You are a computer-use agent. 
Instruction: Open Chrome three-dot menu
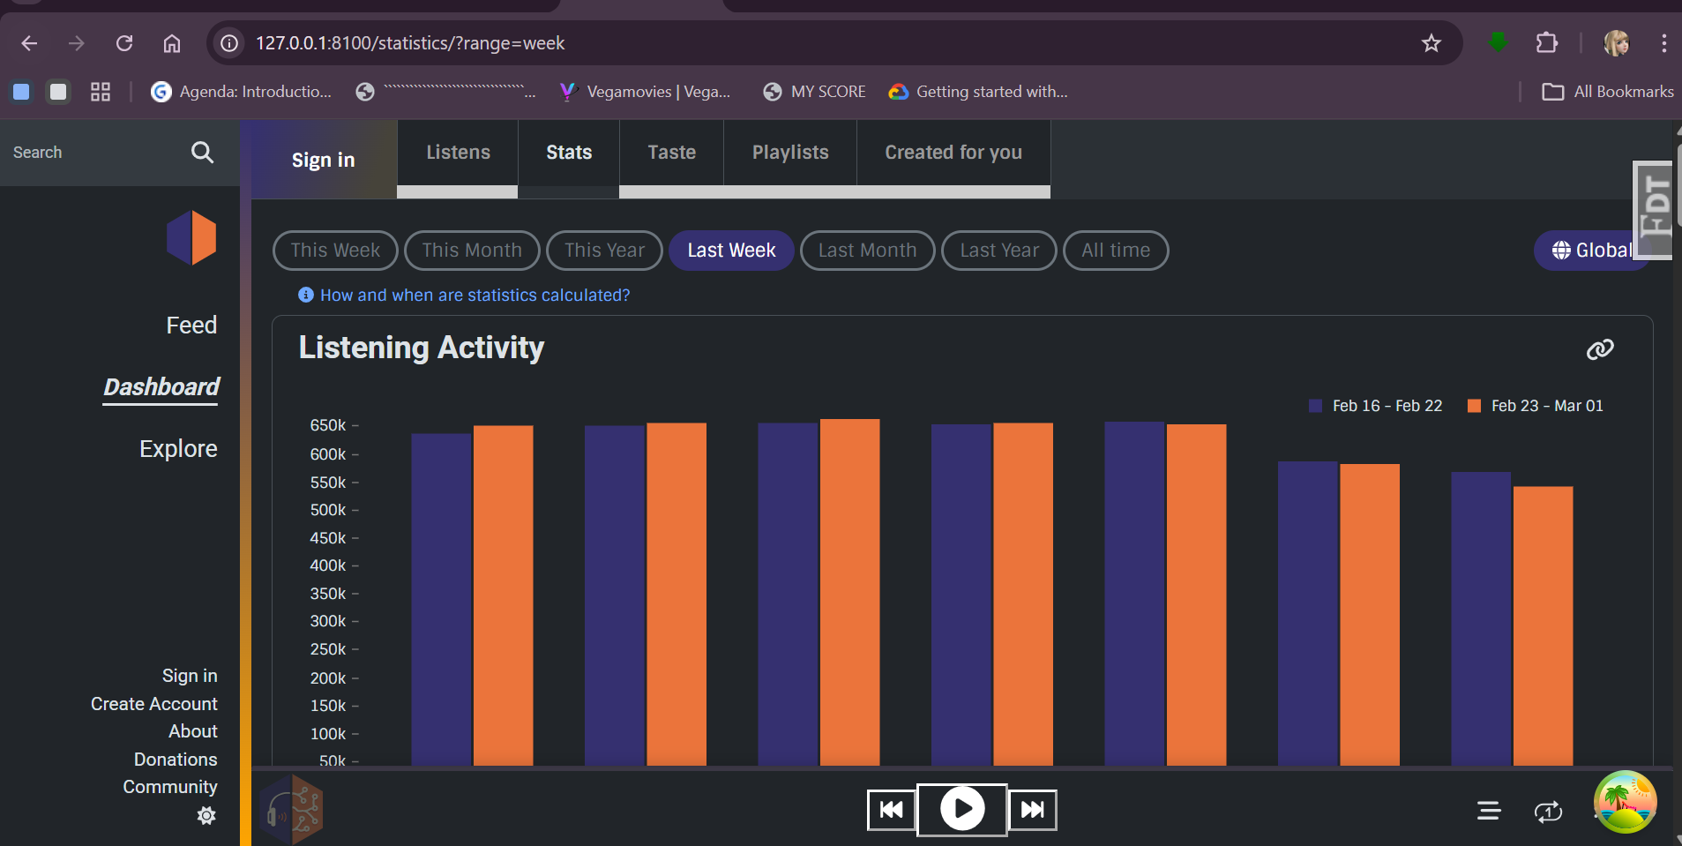1663,43
